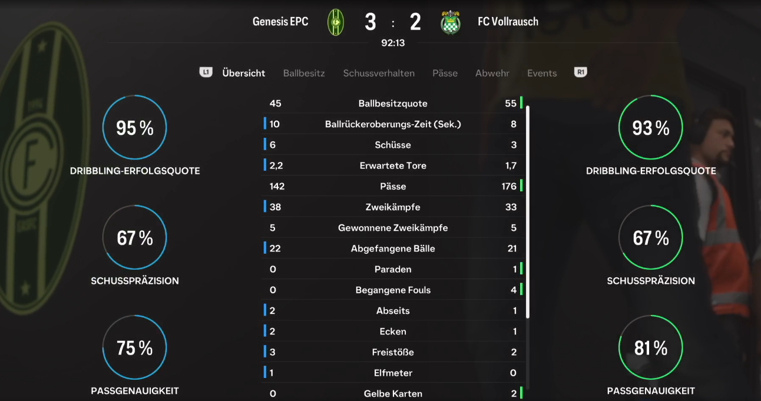Click the Gelbe Karten stat row
This screenshot has height=401, width=761.
point(393,393)
